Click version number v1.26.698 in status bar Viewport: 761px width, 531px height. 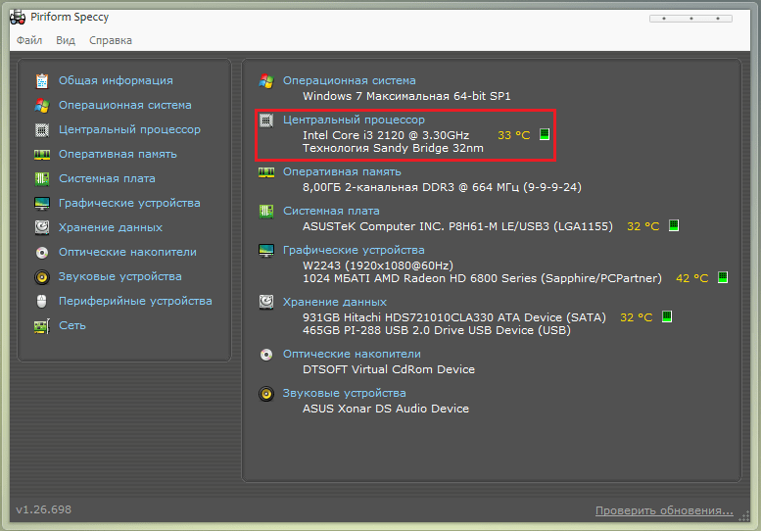(x=44, y=509)
